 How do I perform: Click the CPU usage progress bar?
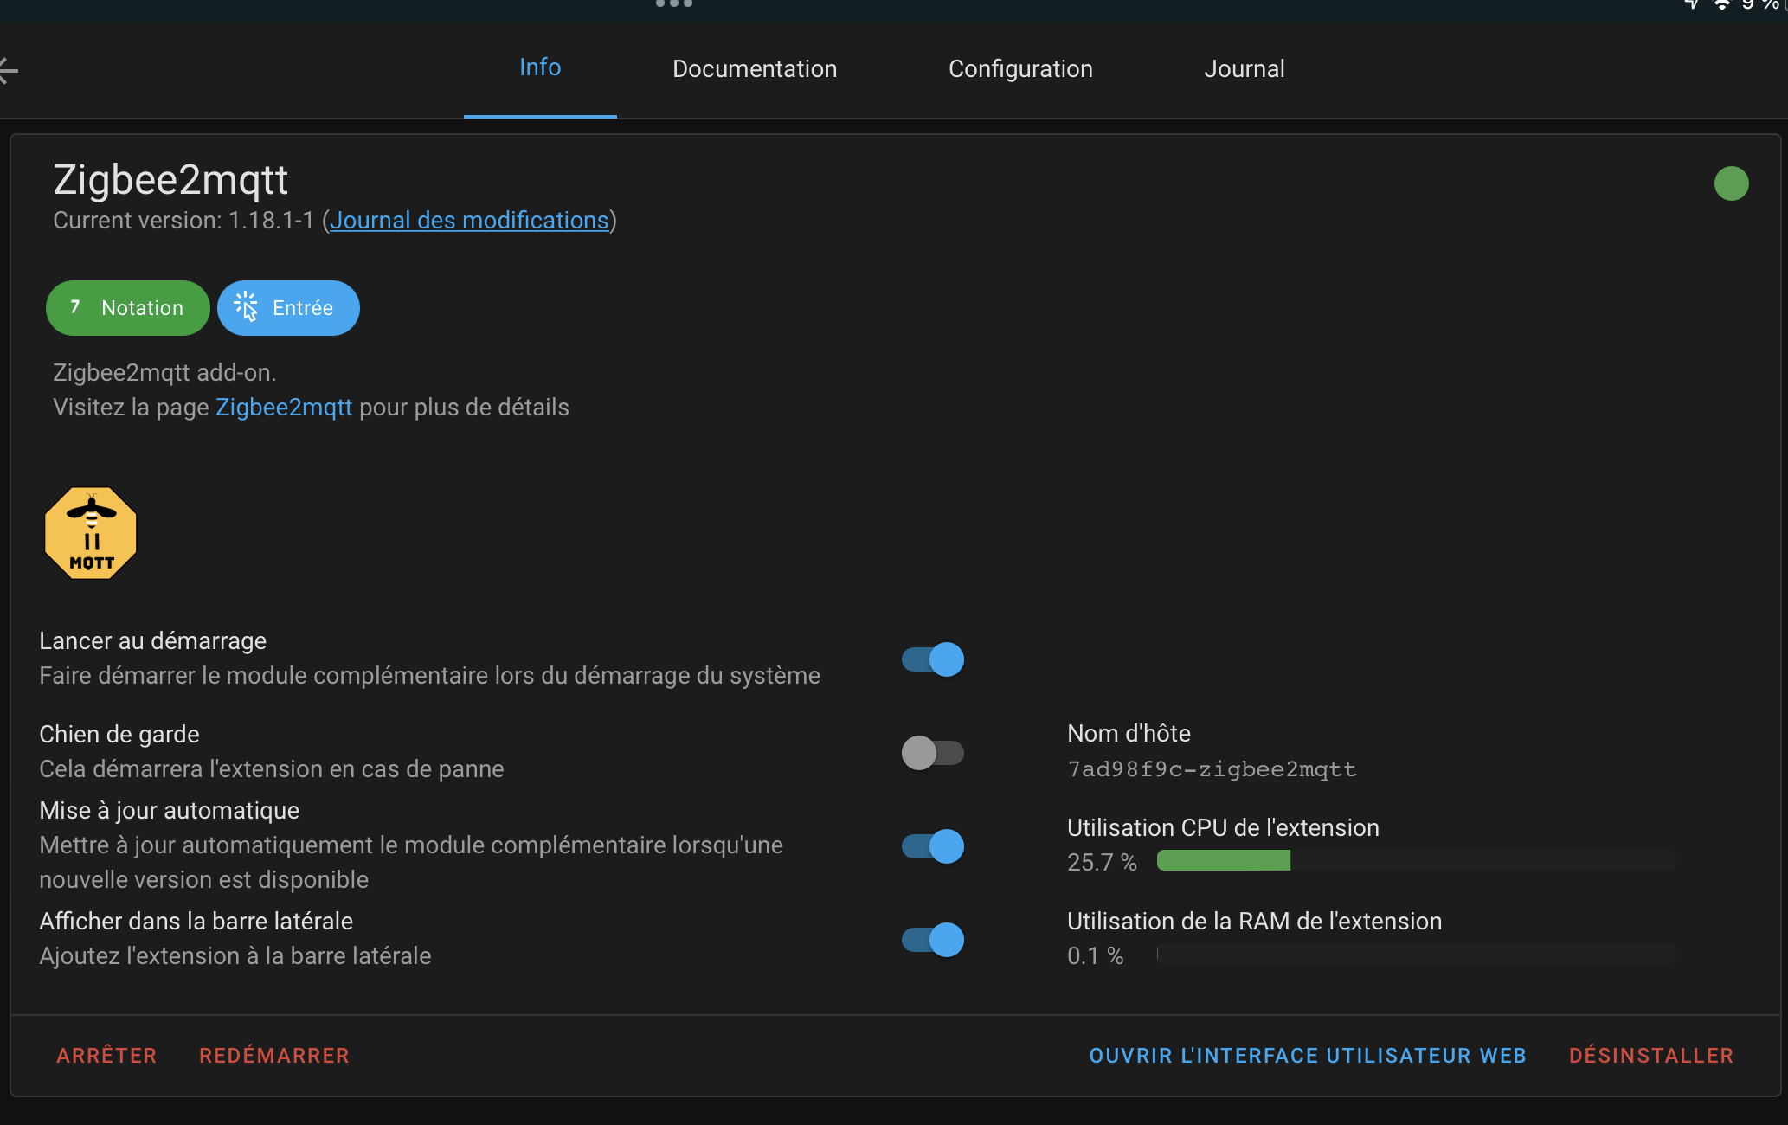[x=1416, y=860]
